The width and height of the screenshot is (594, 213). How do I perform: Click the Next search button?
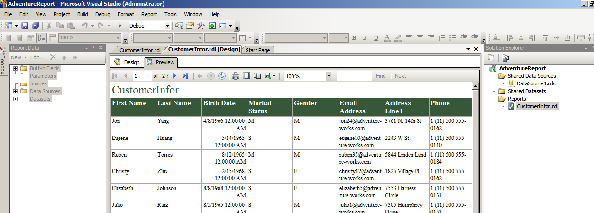[x=401, y=76]
